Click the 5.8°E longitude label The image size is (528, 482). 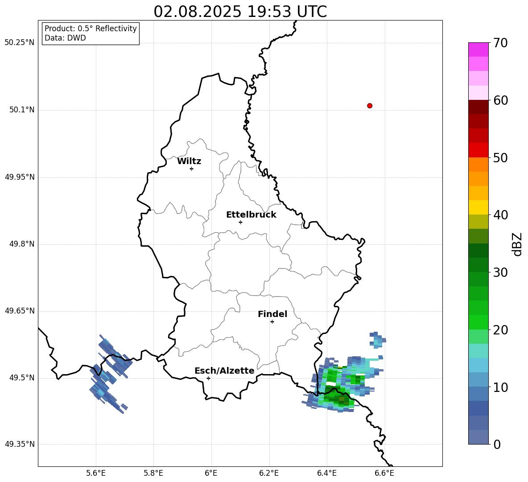point(153,473)
